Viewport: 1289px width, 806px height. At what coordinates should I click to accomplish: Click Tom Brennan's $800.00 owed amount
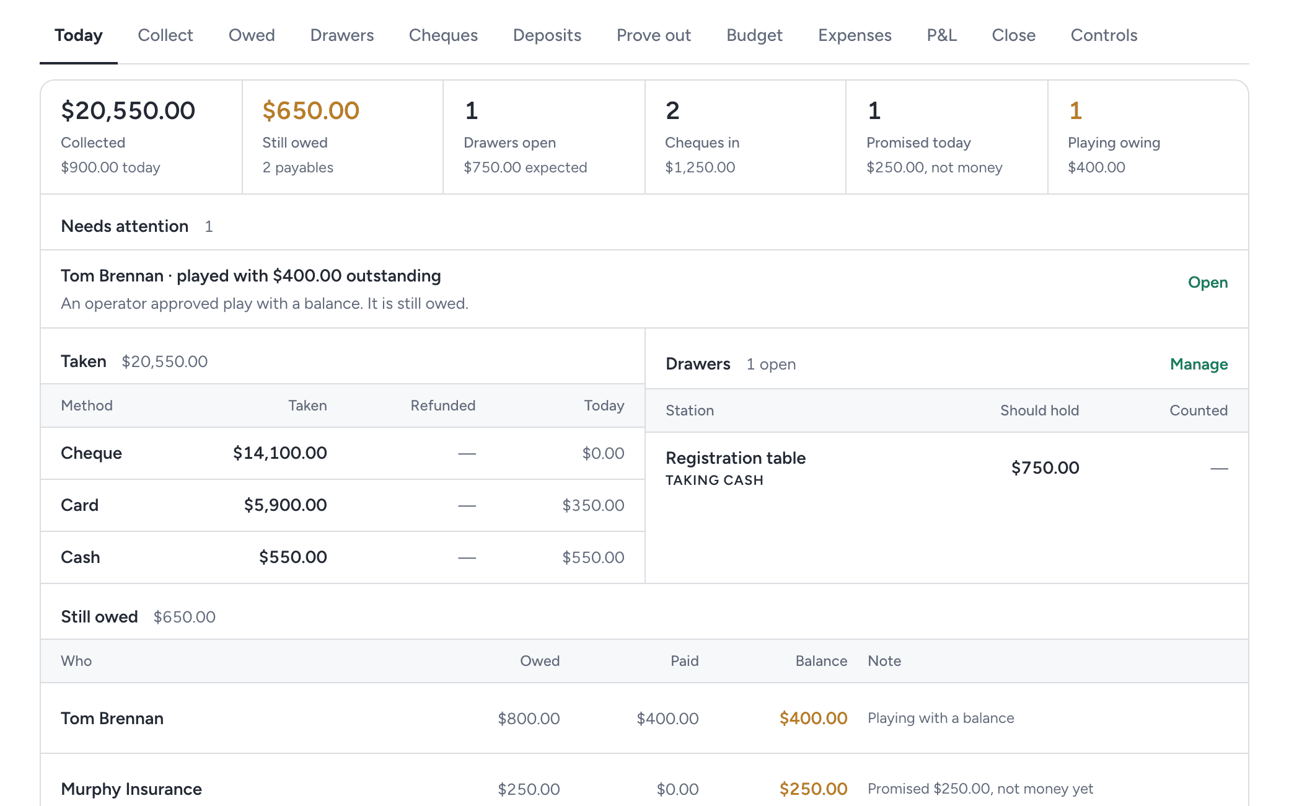pos(529,719)
